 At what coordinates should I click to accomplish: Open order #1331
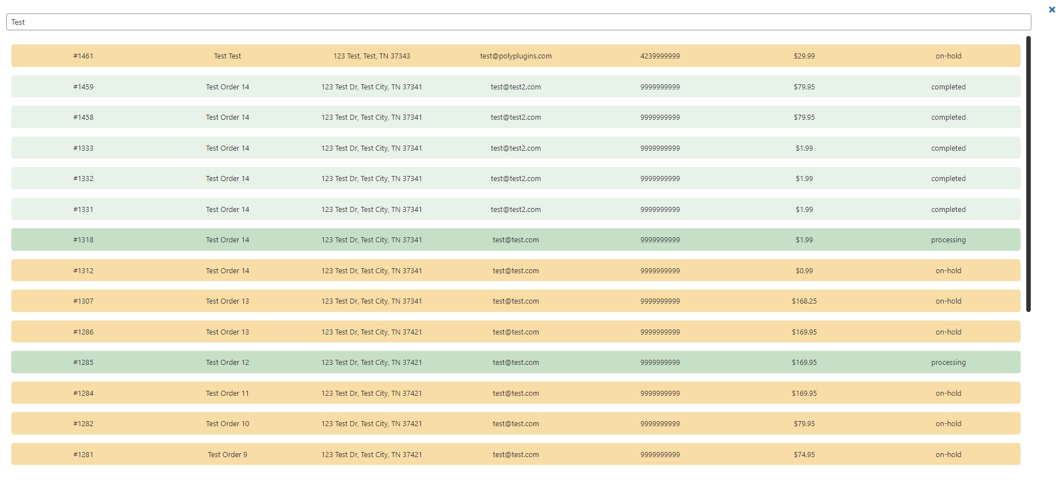tap(515, 209)
